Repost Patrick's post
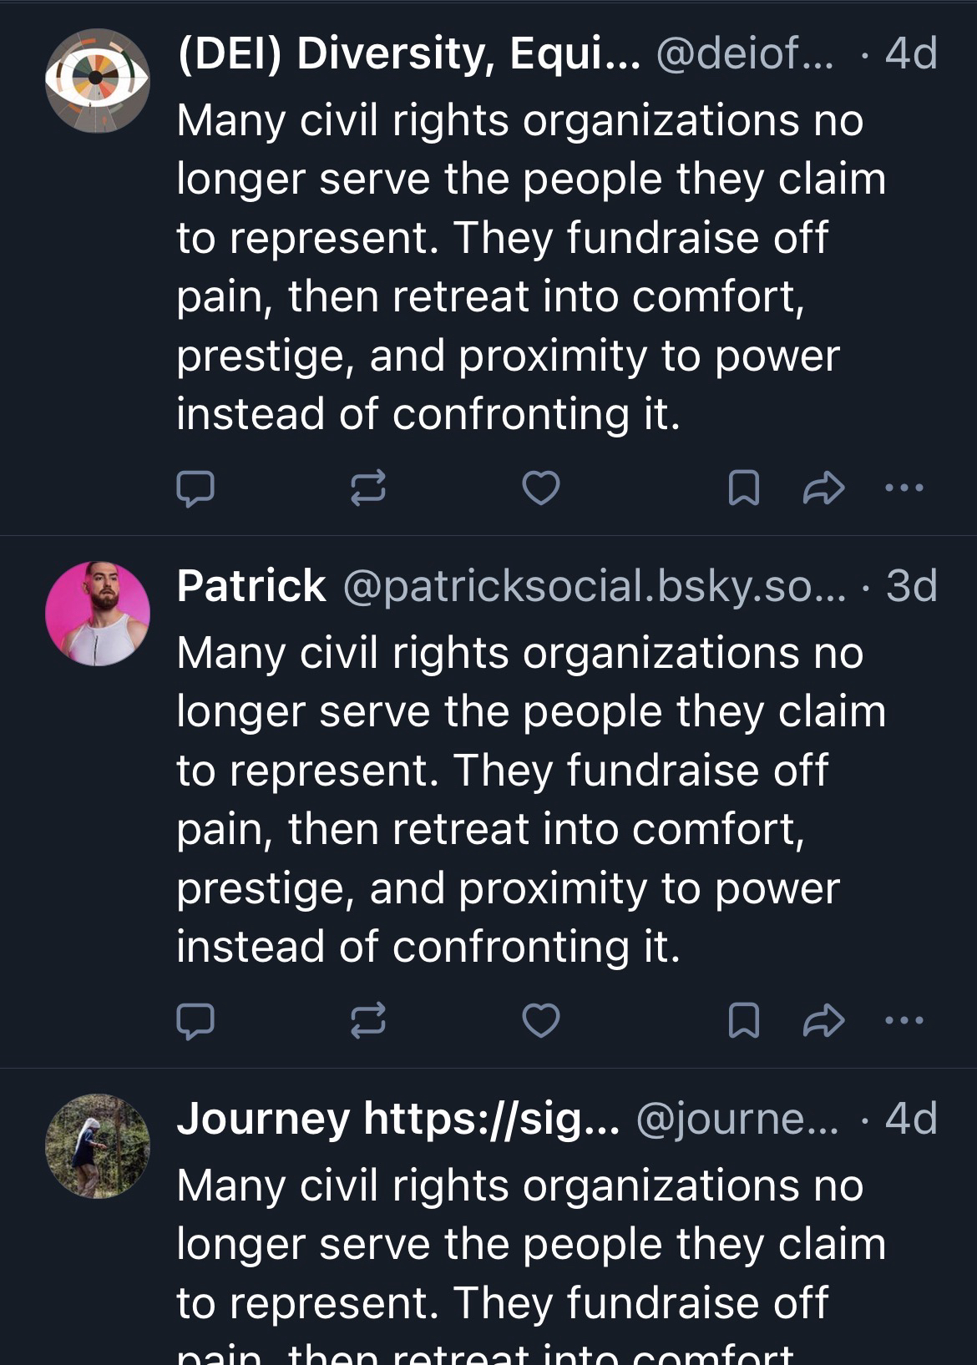977x1365 pixels. [x=367, y=1020]
